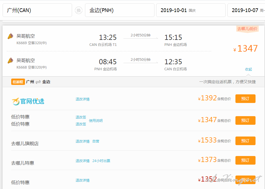Click the ¥1373 price
The height and width of the screenshot is (189, 265).
click(x=207, y=160)
